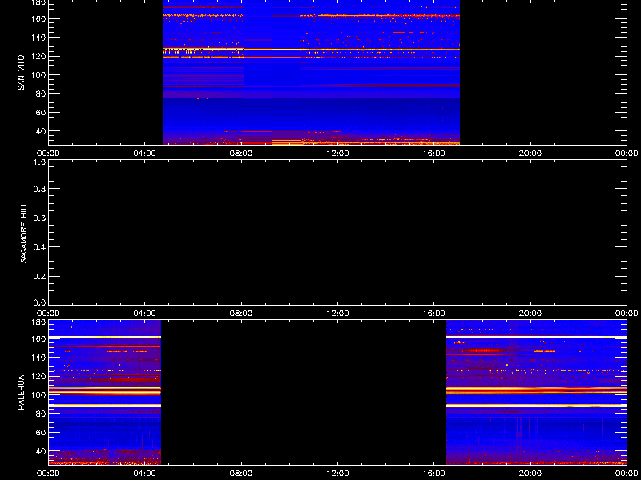Screen dimensions: 641x480
Task: Select the 40 tick label on San Vito axis
Action: [x=41, y=131]
